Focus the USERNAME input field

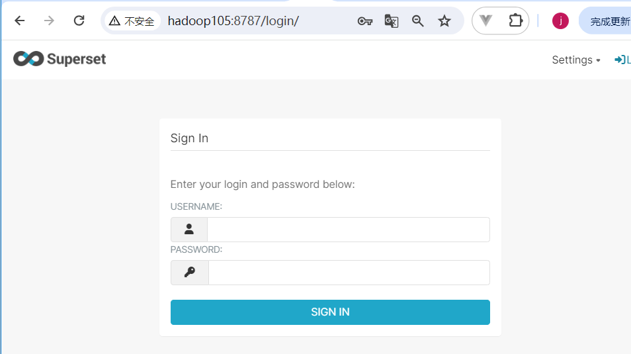click(x=349, y=230)
